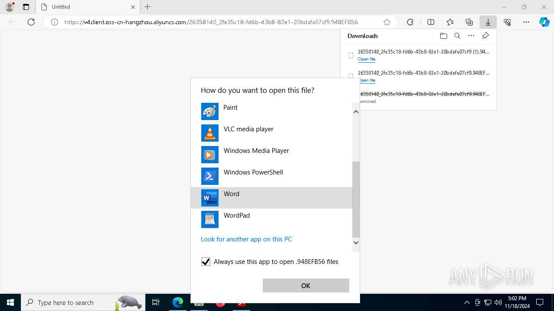Viewport: 554px width, 311px height.
Task: Open file link for first download
Action: [x=367, y=59]
